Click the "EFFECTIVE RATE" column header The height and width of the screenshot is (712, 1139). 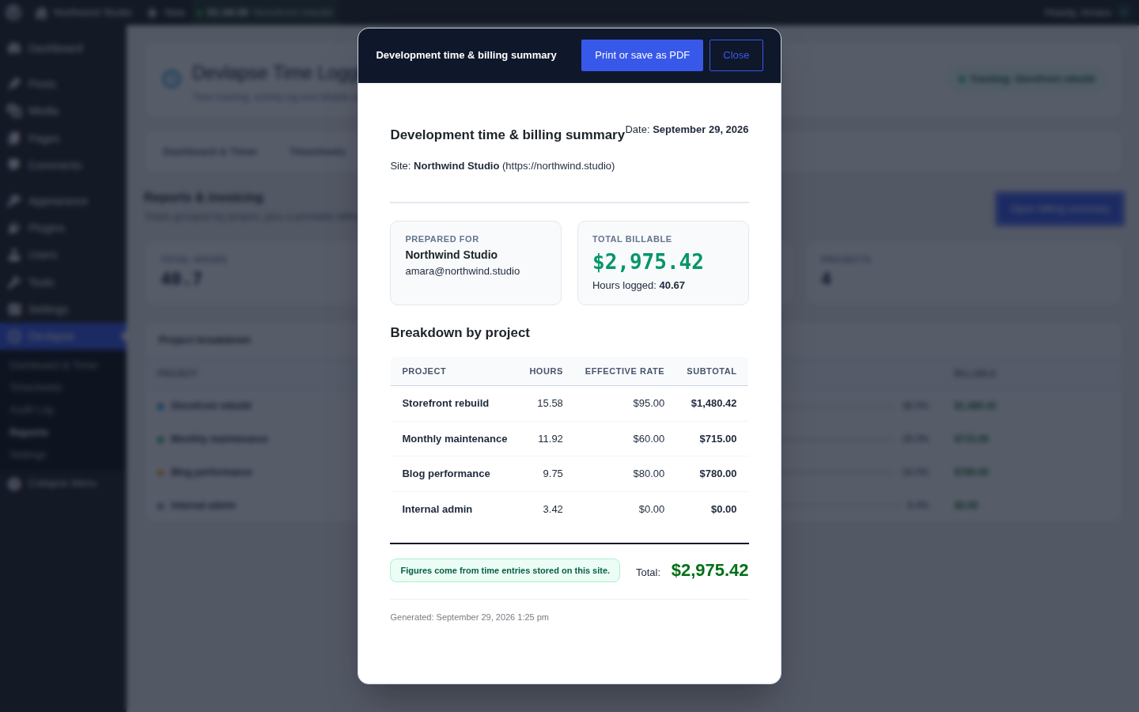pyautogui.click(x=625, y=371)
